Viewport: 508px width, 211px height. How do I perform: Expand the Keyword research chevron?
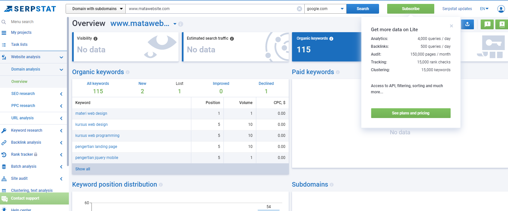pos(61,131)
